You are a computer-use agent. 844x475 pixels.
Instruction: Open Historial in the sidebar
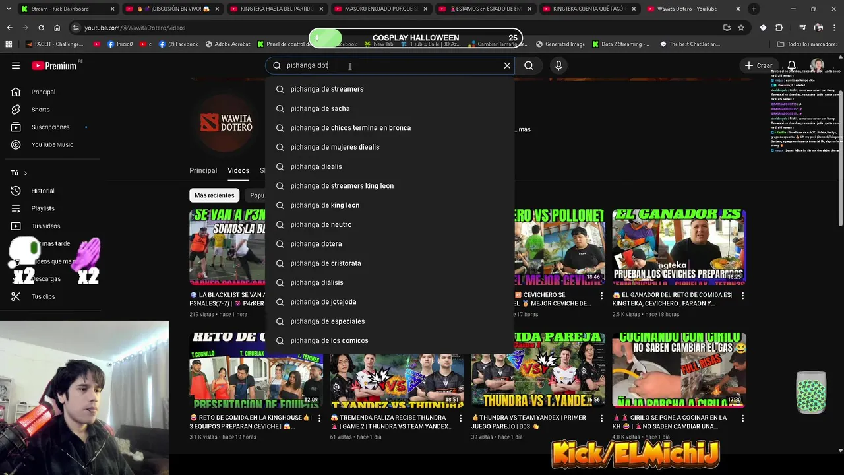pyautogui.click(x=43, y=191)
